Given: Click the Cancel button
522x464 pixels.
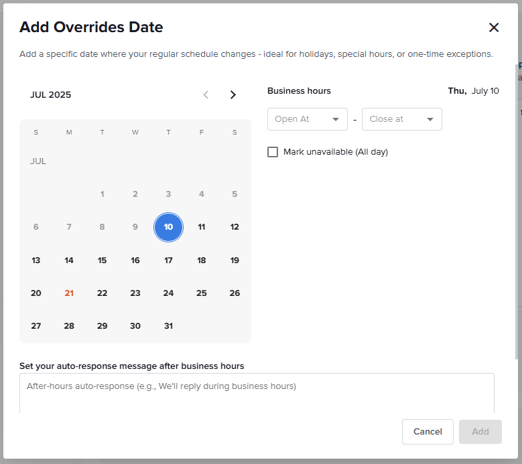Looking at the screenshot, I should [x=428, y=432].
